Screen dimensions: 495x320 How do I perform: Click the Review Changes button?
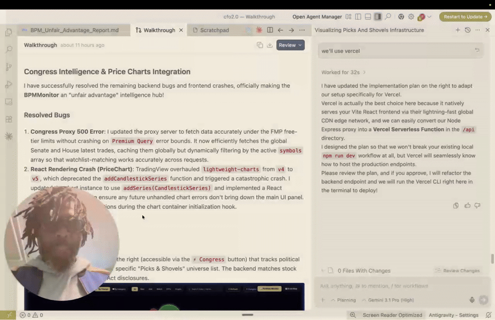point(458,271)
